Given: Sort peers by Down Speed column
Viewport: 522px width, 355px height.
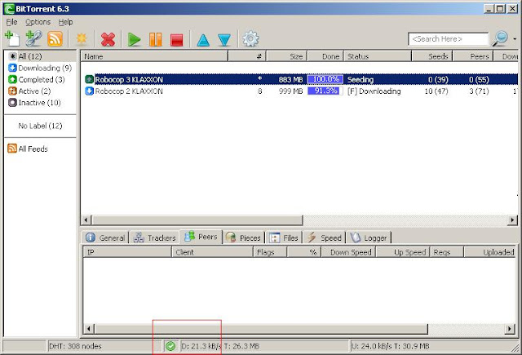Looking at the screenshot, I should coord(348,252).
